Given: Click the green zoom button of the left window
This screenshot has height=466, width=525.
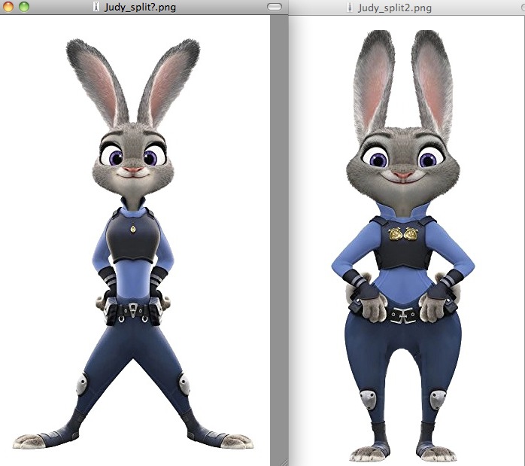Looking at the screenshot, I should (23, 7).
